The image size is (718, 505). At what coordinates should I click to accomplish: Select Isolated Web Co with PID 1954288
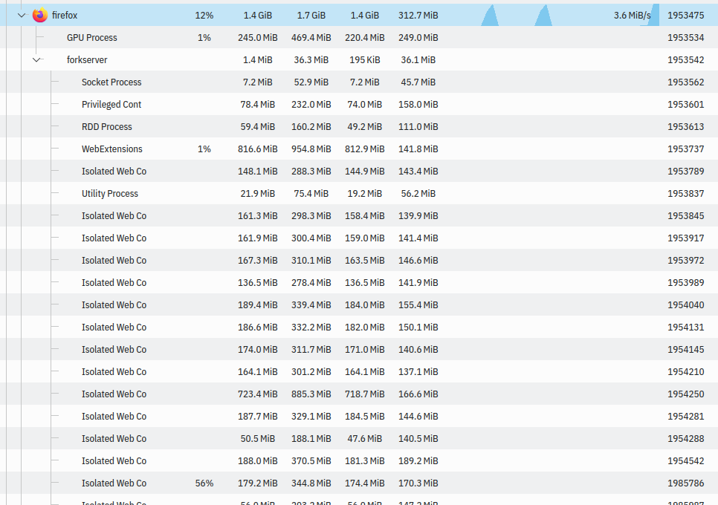click(359, 439)
